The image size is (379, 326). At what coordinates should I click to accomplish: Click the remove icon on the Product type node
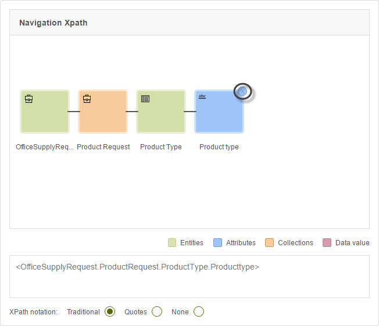click(x=243, y=91)
